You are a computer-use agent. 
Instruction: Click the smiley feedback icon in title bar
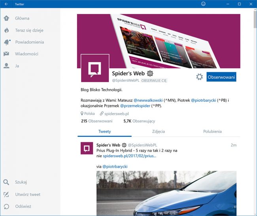click(x=203, y=4)
